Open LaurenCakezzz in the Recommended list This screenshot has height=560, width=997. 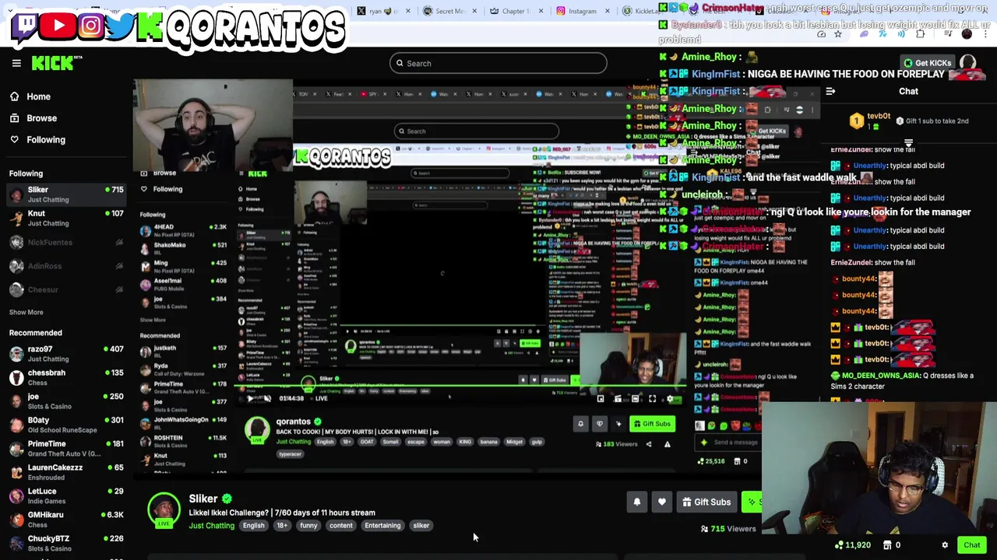click(65, 472)
